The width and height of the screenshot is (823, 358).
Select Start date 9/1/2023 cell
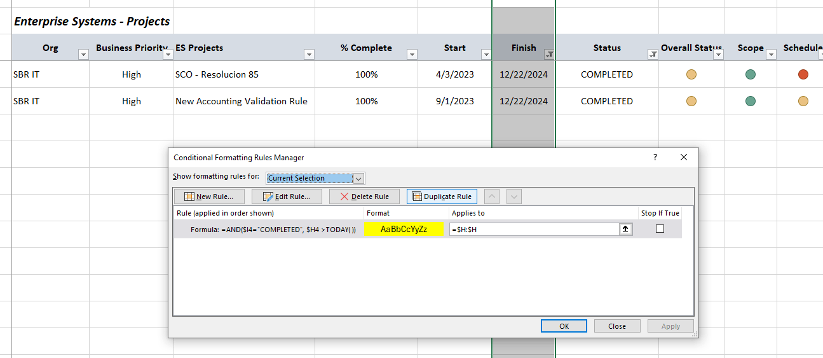point(455,101)
